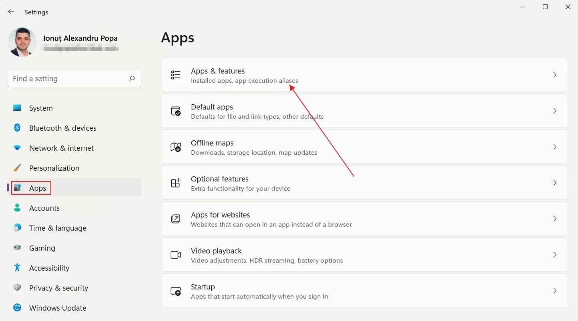Minimize the Settings window
The height and width of the screenshot is (321, 578).
[x=522, y=7]
